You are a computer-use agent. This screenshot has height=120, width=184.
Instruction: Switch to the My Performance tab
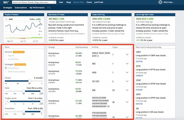coord(37,8)
